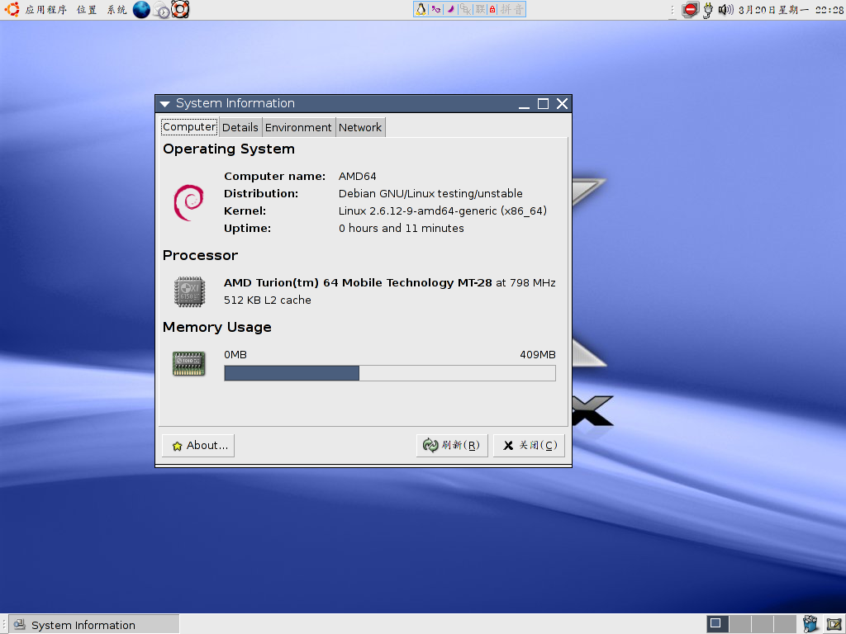The image size is (846, 634).
Task: Click the memory RAM module icon
Action: click(189, 363)
